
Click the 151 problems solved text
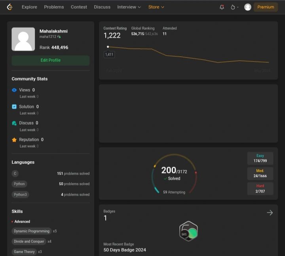pos(73,173)
